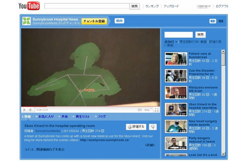The image size is (246, 161).
Task: Click Patient care at Sunnybrook title link
Action: click(200, 55)
